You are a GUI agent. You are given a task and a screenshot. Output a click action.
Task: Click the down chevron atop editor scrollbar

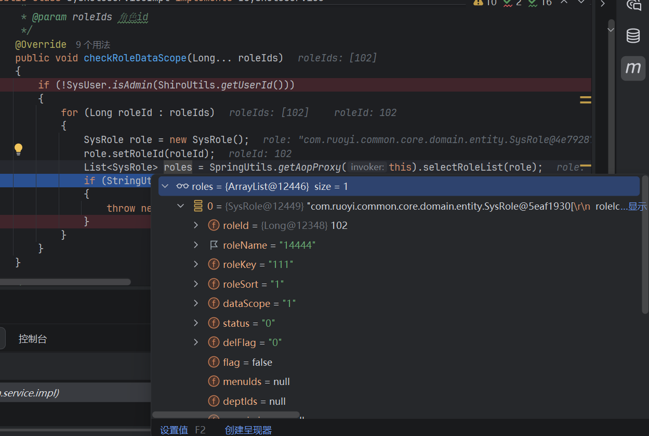click(611, 30)
